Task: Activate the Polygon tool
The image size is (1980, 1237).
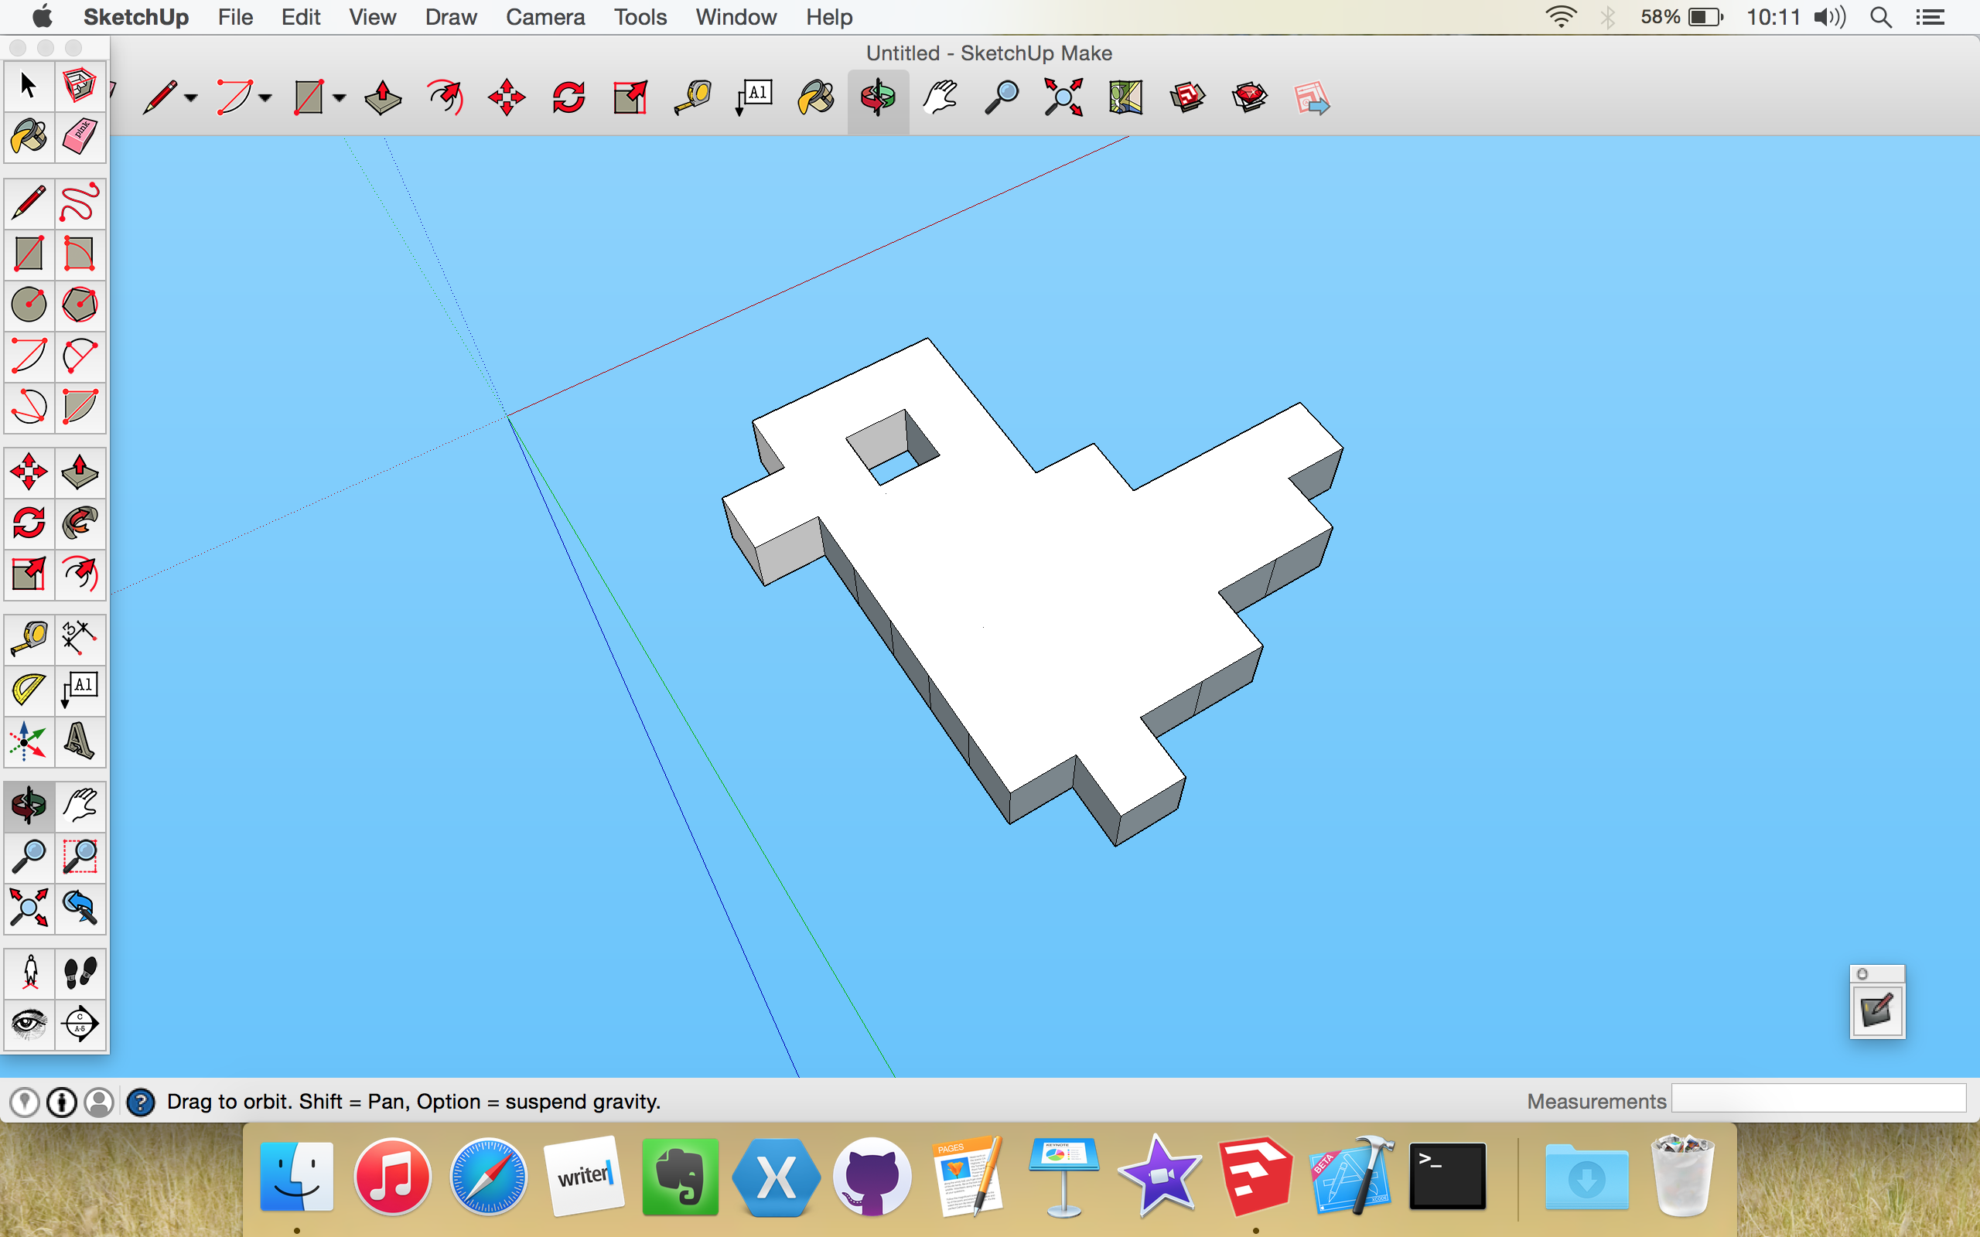Action: click(80, 305)
